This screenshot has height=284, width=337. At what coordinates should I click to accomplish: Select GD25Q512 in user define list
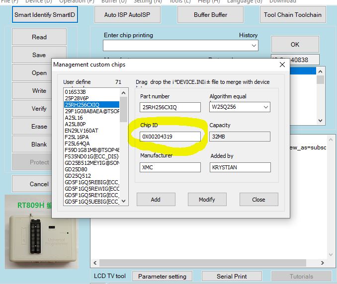(91, 176)
